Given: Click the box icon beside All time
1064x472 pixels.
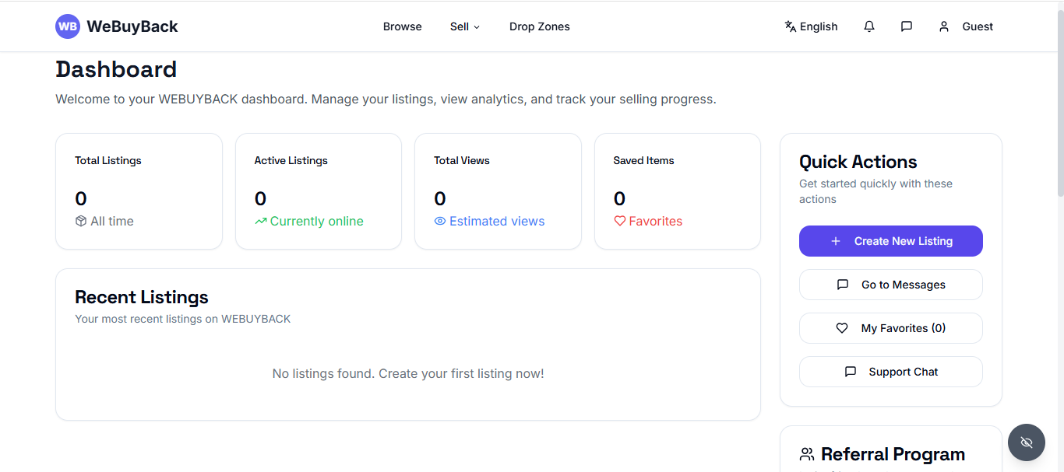Looking at the screenshot, I should [81, 221].
